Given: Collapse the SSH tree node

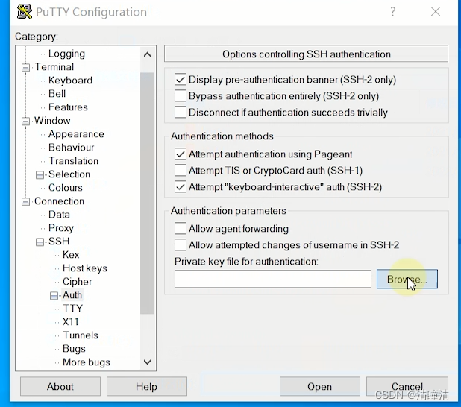Looking at the screenshot, I should (x=40, y=242).
